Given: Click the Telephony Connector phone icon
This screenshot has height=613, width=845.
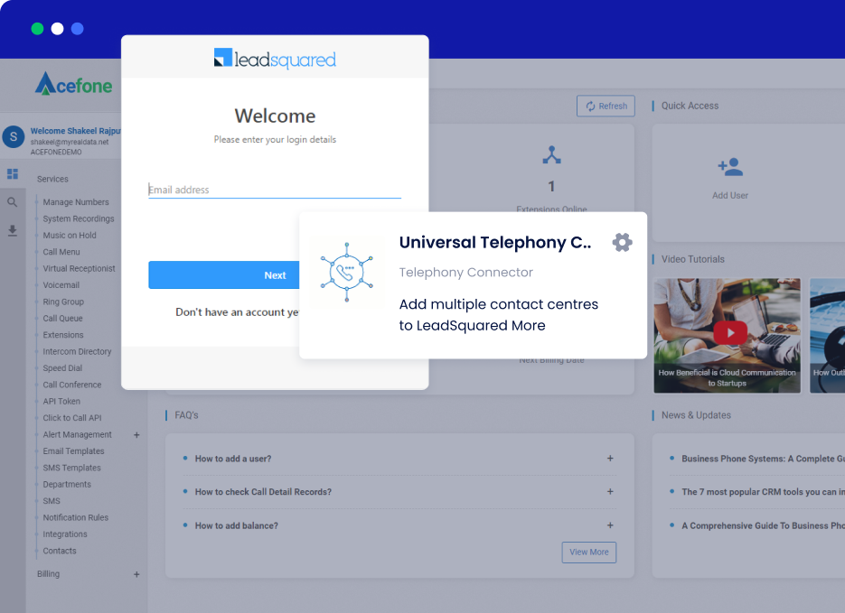Looking at the screenshot, I should (x=347, y=272).
